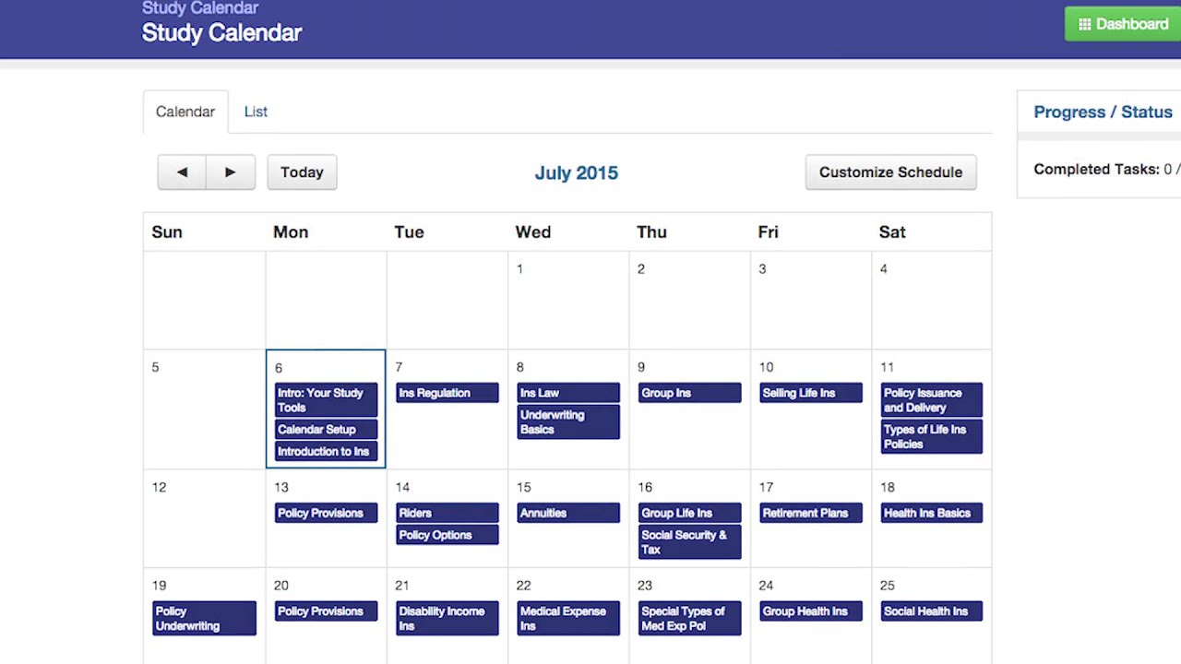Screen dimensions: 1181x664
Task: Select the Retirement Plans event
Action: pos(810,514)
